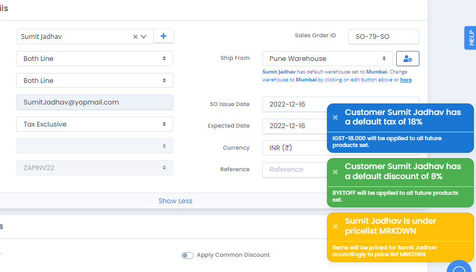Dismiss the default tax 18% notification
Screen dimensions: 476x272
(335, 117)
